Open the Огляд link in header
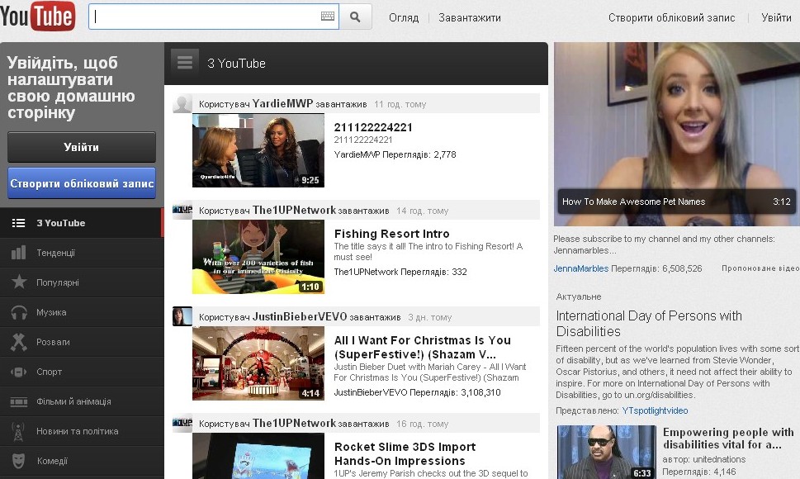The height and width of the screenshot is (479, 800). click(404, 18)
